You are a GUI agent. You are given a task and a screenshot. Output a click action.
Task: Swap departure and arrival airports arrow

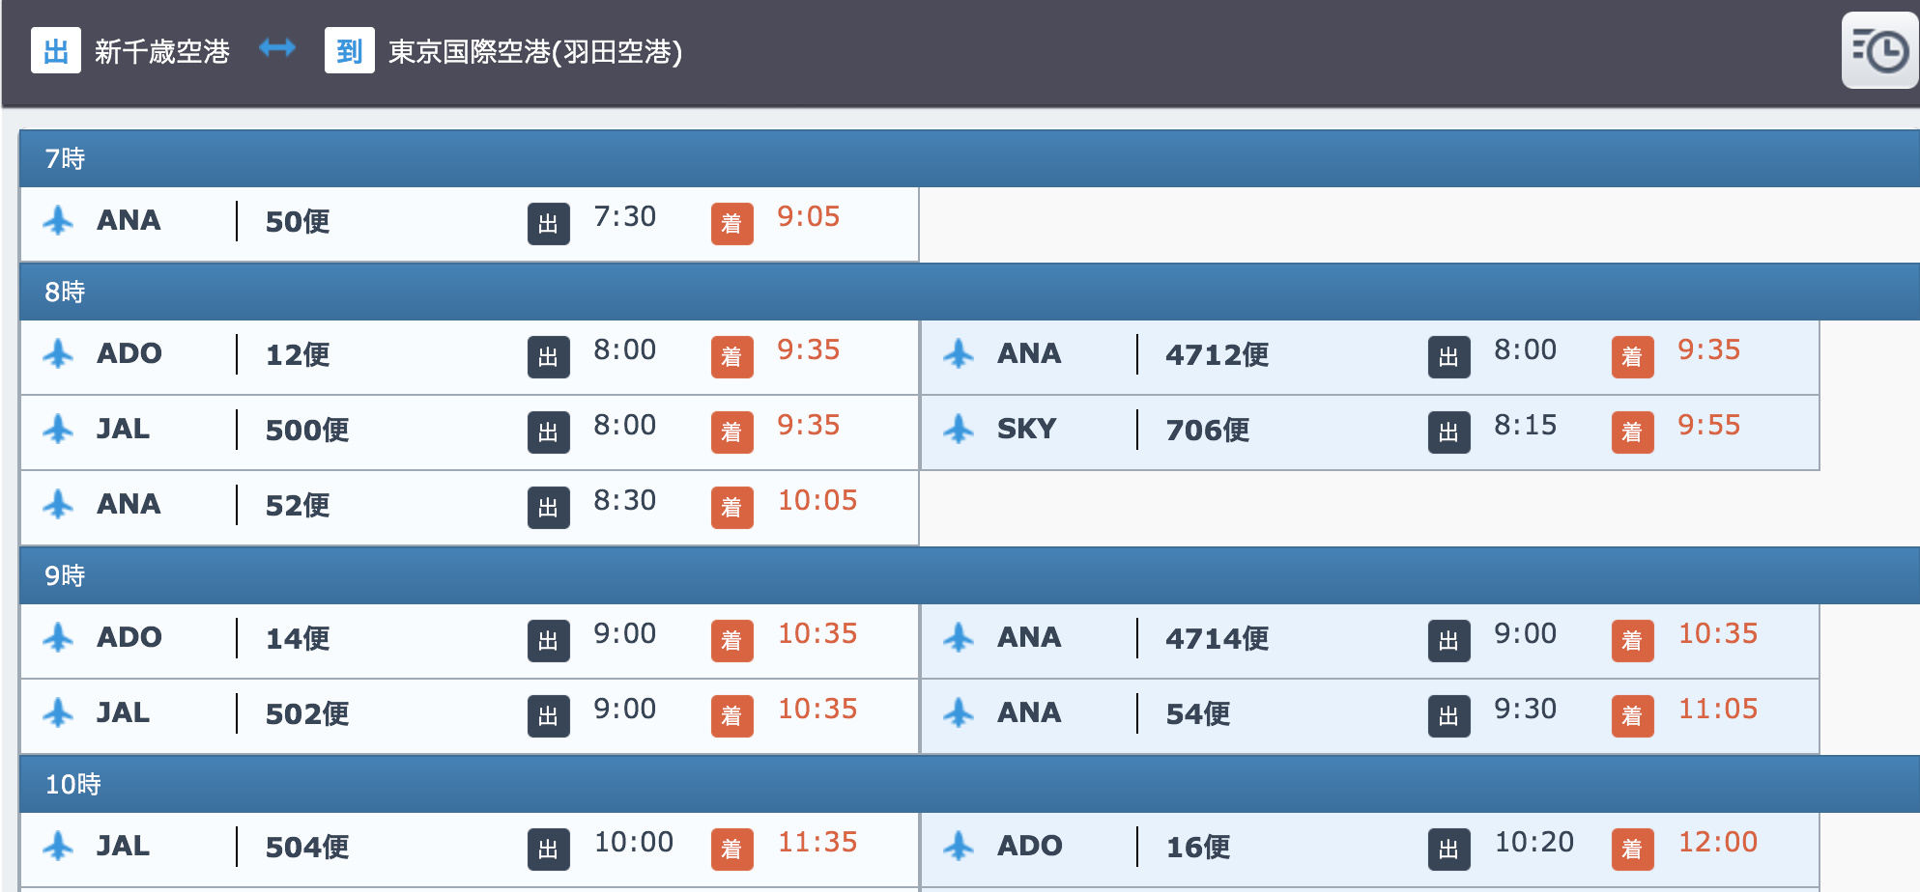click(277, 48)
